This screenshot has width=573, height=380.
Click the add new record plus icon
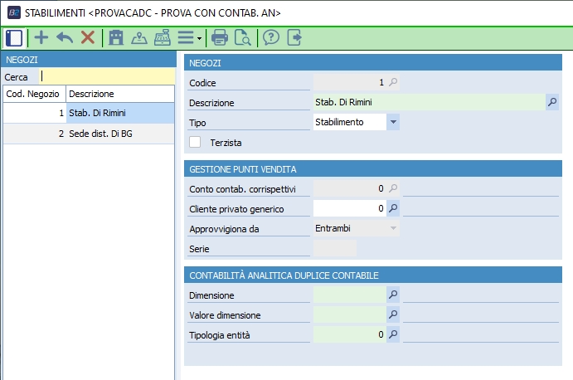click(x=41, y=37)
